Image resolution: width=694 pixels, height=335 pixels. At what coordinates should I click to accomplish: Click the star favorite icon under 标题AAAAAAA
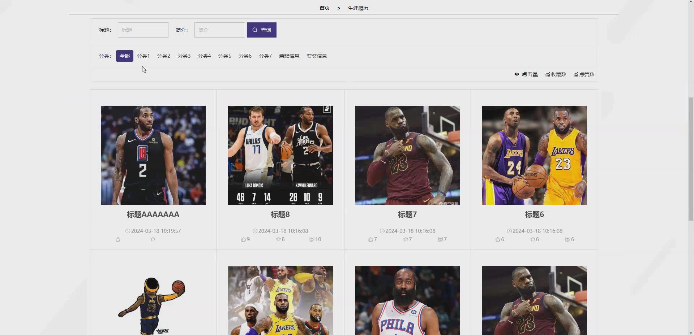coord(153,239)
